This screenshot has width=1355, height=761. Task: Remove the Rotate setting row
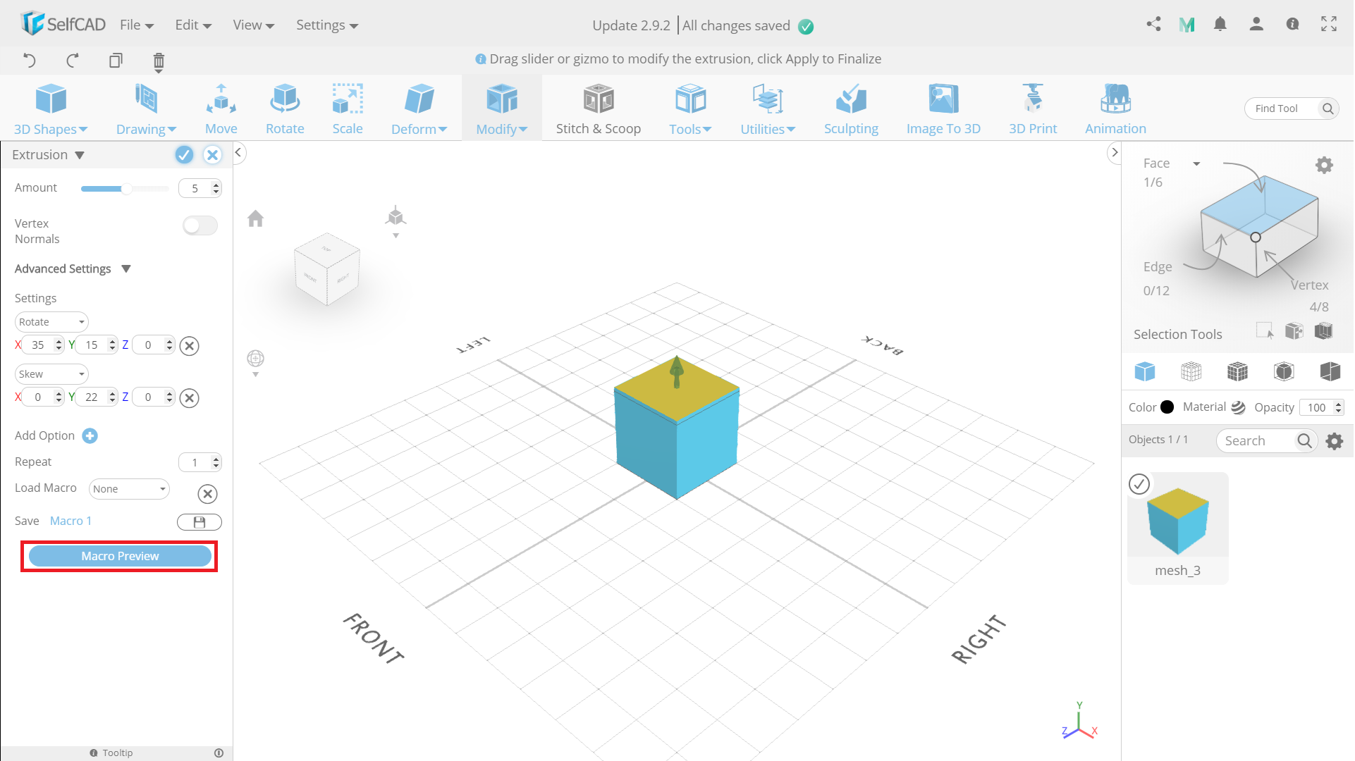point(189,346)
